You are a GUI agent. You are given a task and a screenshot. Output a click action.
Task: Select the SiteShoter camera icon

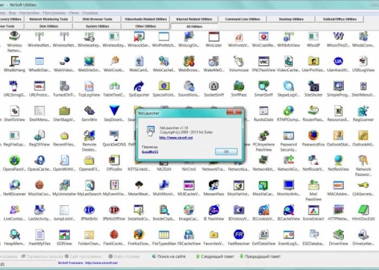(313, 86)
